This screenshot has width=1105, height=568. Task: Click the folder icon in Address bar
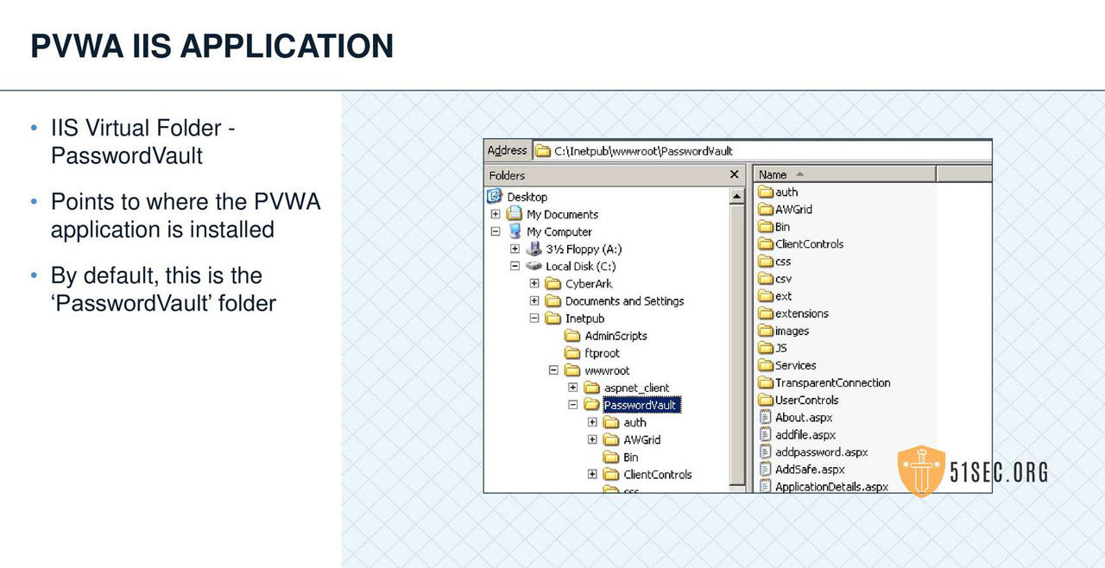coord(543,151)
